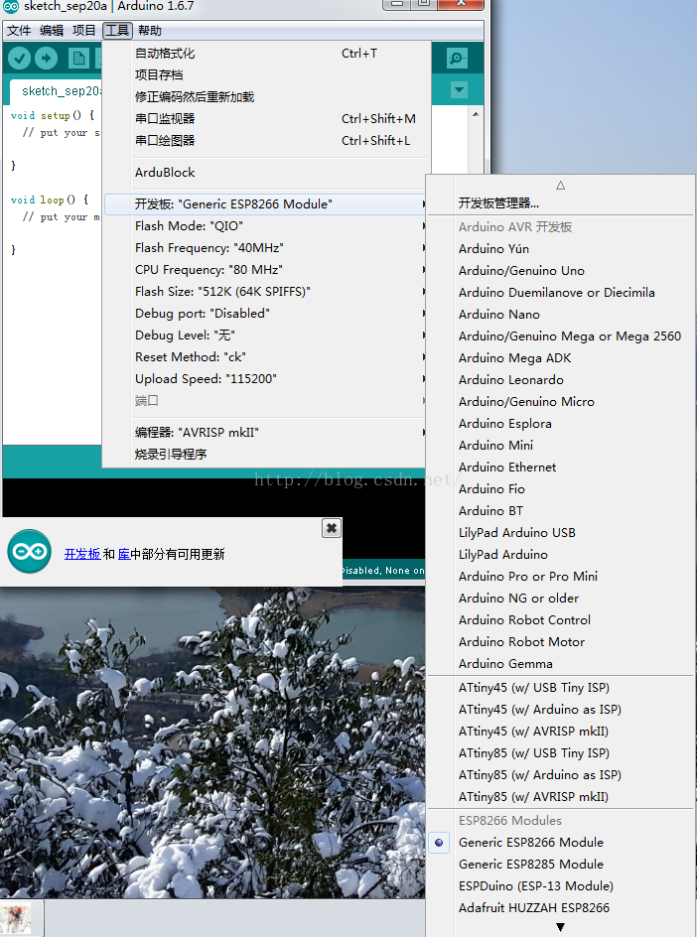
Task: Select Arduino/Genuino Micro board
Action: [x=560, y=402]
